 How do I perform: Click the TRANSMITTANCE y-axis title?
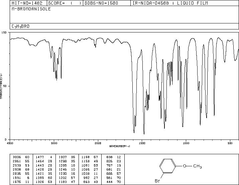click(1, 86)
